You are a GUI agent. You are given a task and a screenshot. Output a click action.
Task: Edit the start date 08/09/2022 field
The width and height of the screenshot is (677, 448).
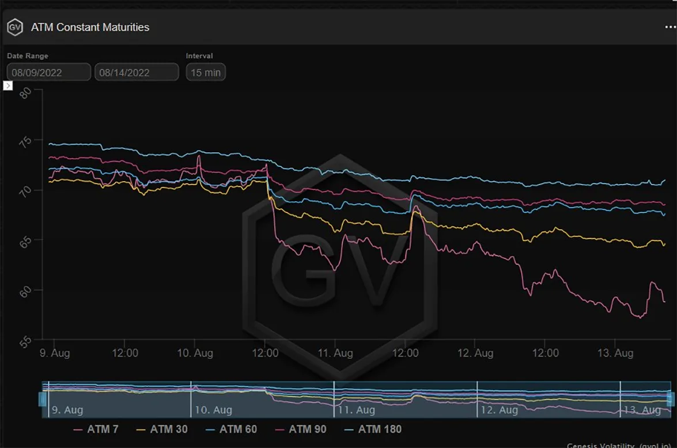pos(49,72)
